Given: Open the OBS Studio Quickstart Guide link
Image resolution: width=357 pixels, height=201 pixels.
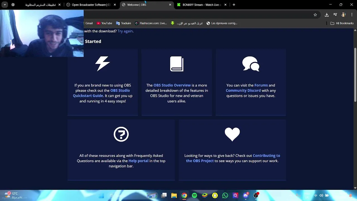Looking at the screenshot, I should pos(101,93).
